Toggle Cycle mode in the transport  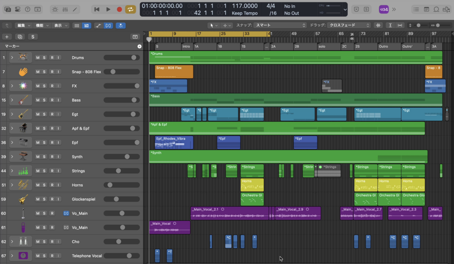pos(130,9)
